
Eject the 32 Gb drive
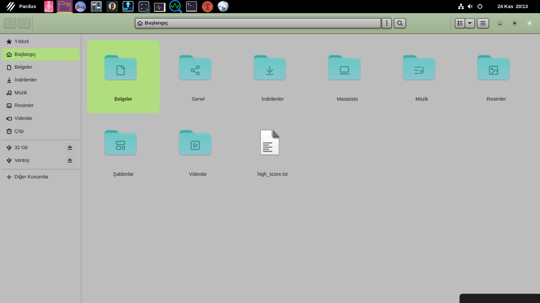tap(70, 148)
